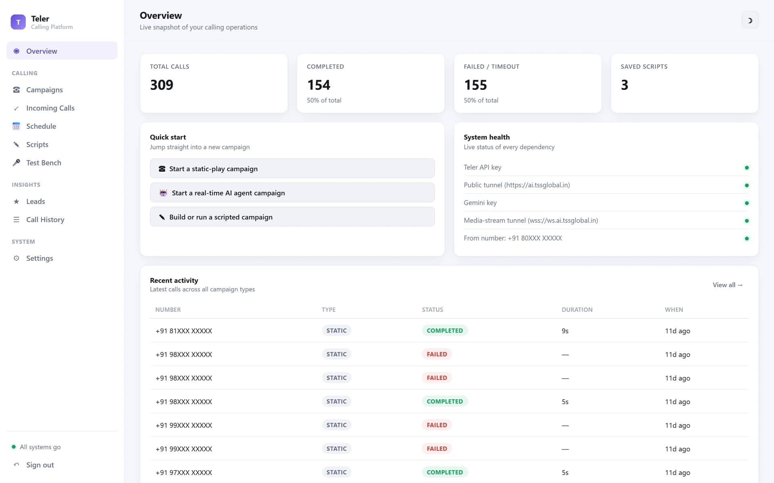Click the Leads star icon
774x483 pixels.
pyautogui.click(x=17, y=201)
